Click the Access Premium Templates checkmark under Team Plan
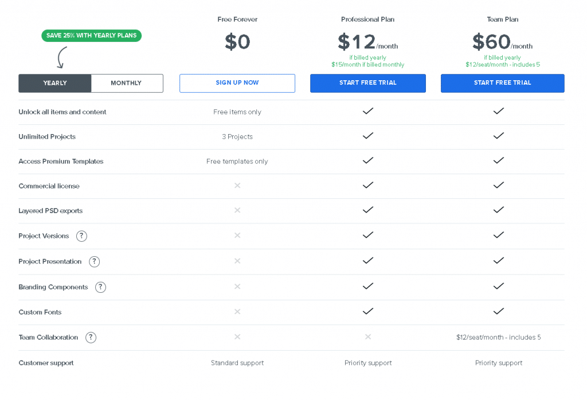The width and height of the screenshot is (587, 400). coord(498,160)
